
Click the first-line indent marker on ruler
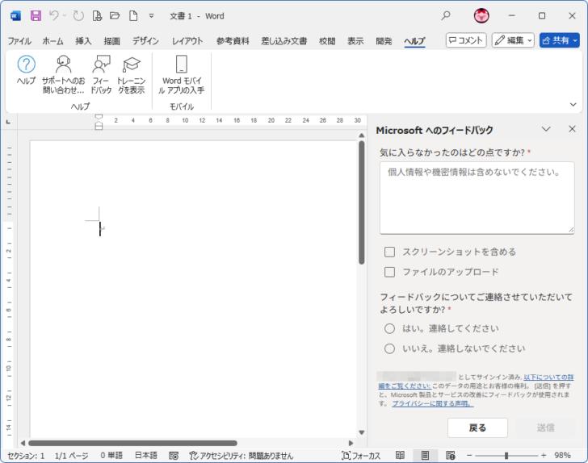tap(99, 116)
